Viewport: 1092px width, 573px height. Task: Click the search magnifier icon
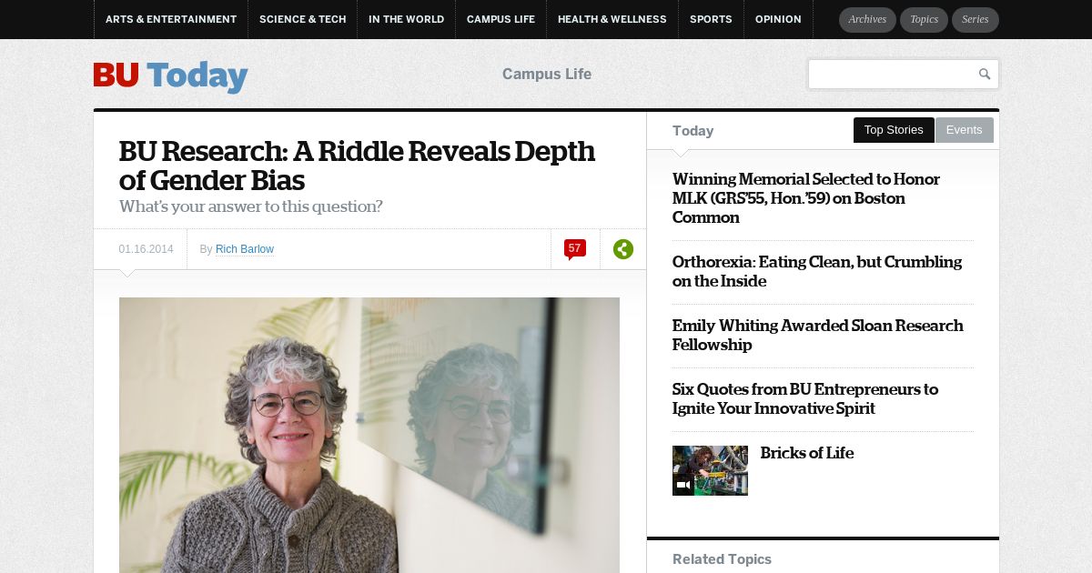pos(984,75)
